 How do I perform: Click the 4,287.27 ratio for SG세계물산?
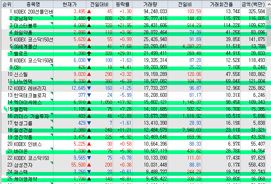pyautogui.click(x=192, y=46)
